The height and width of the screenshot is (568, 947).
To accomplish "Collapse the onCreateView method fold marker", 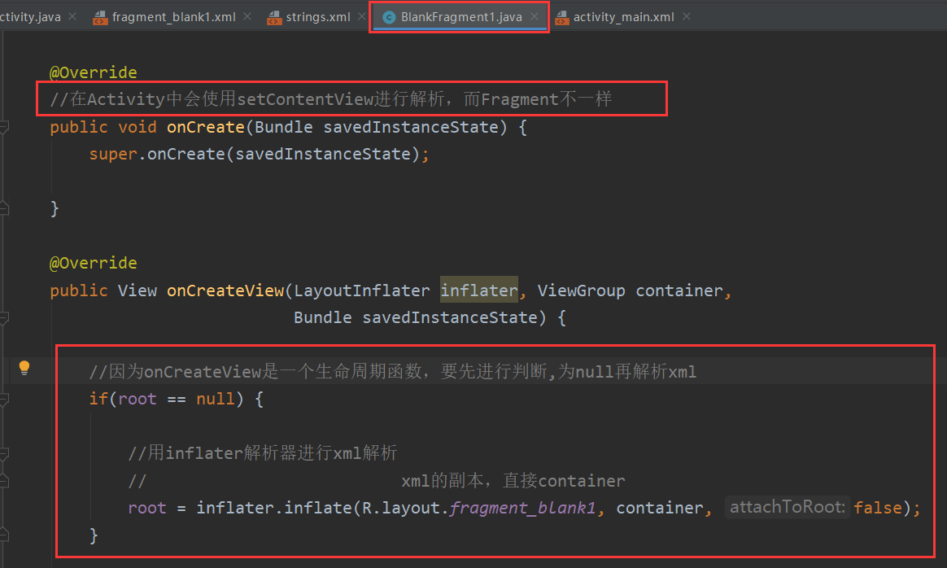I will [x=3, y=318].
